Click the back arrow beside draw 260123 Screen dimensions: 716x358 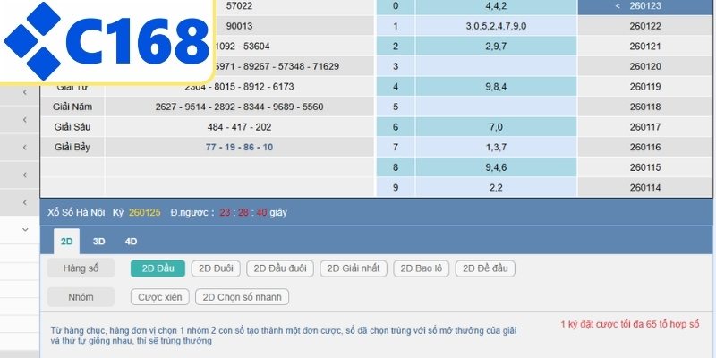618,6
